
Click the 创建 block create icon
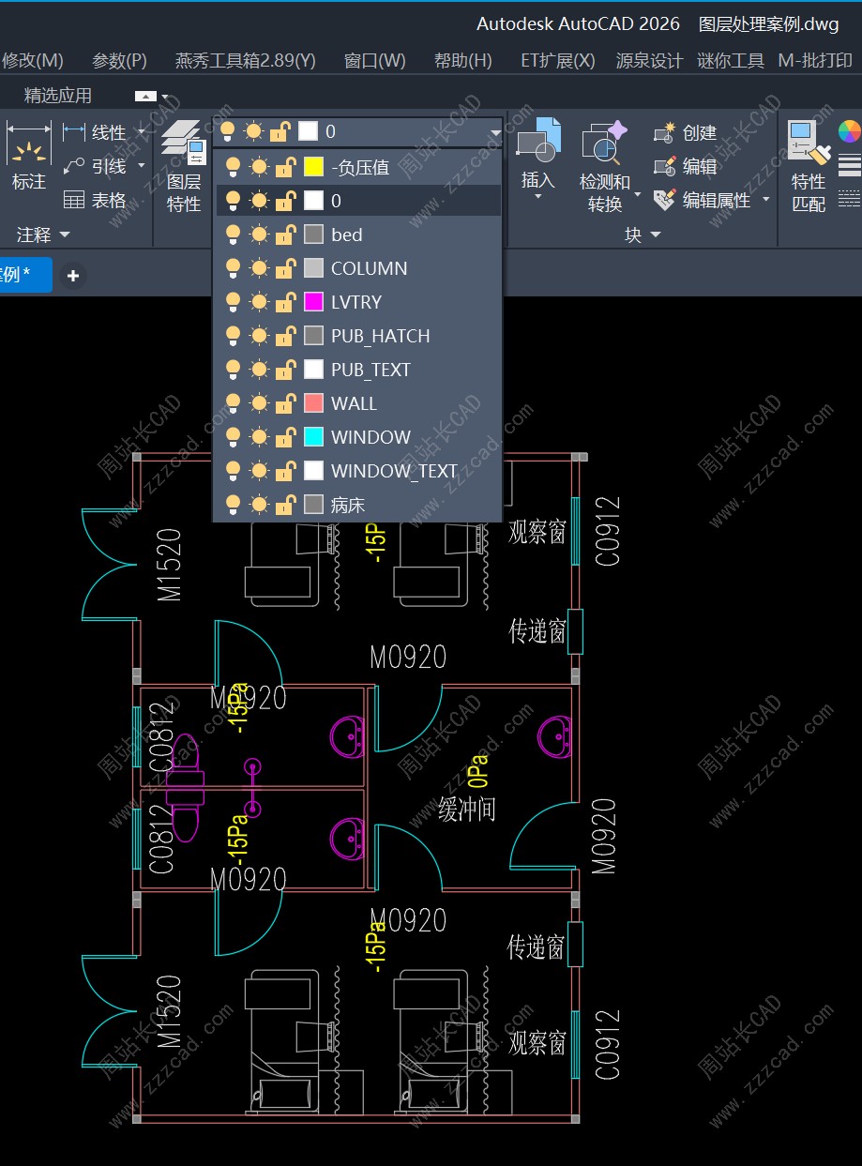point(665,133)
